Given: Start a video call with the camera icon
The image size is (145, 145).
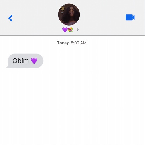Looking at the screenshot, I should pyautogui.click(x=130, y=17).
